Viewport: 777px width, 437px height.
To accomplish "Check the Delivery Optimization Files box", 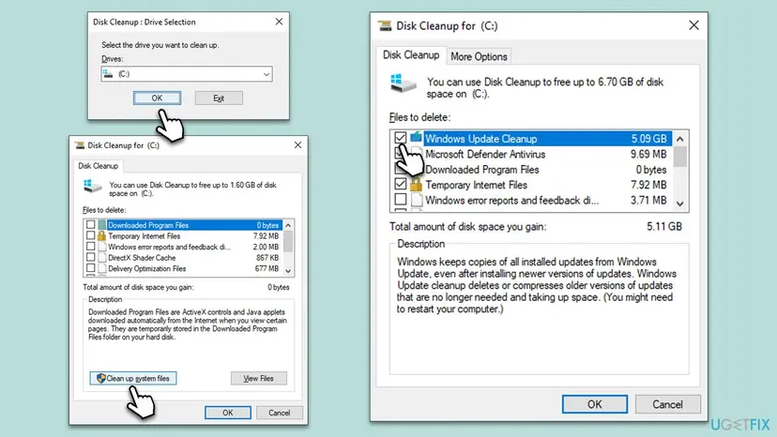I will 91,268.
